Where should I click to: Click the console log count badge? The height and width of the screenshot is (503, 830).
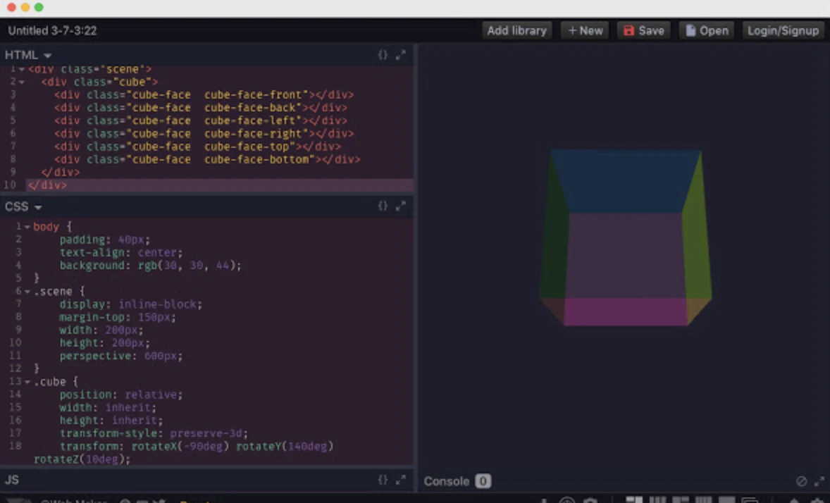(x=483, y=481)
